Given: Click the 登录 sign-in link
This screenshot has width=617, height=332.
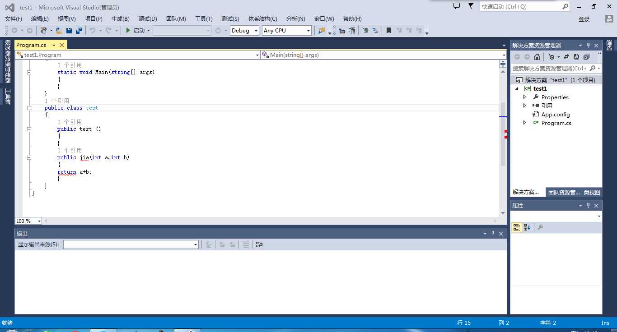Looking at the screenshot, I should point(584,19).
